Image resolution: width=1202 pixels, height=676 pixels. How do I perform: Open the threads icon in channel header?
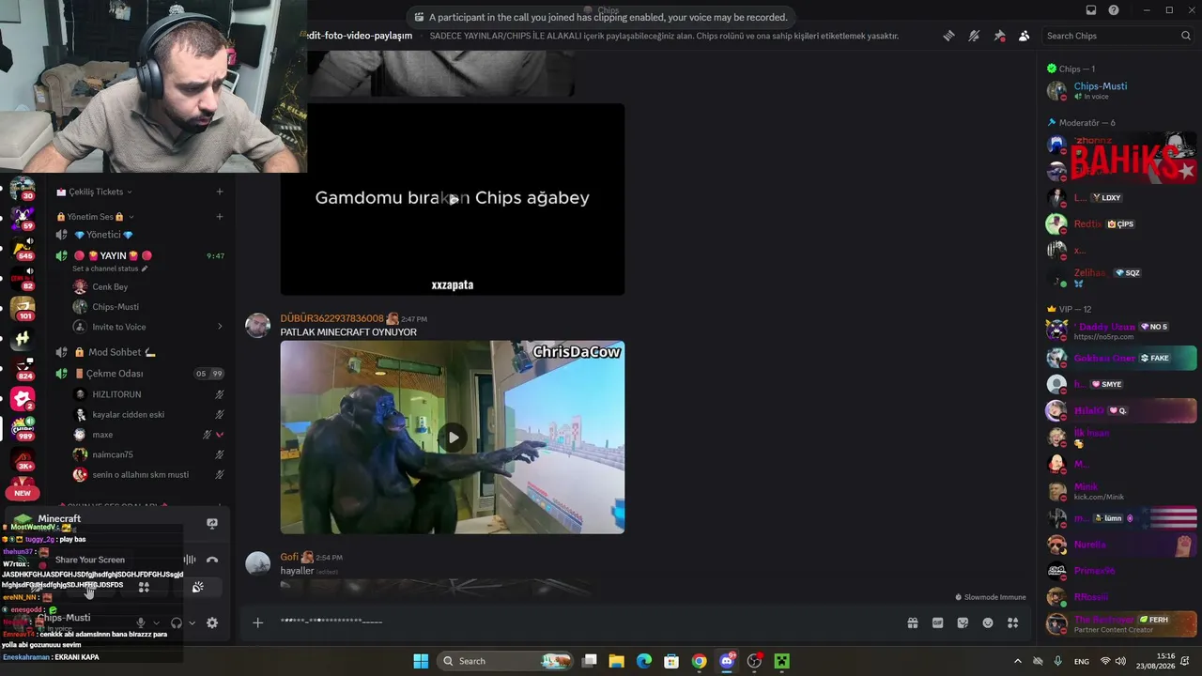point(949,36)
